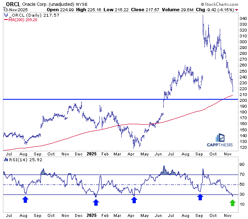Click the blue arrow below January 2025 RSI low

96,202
